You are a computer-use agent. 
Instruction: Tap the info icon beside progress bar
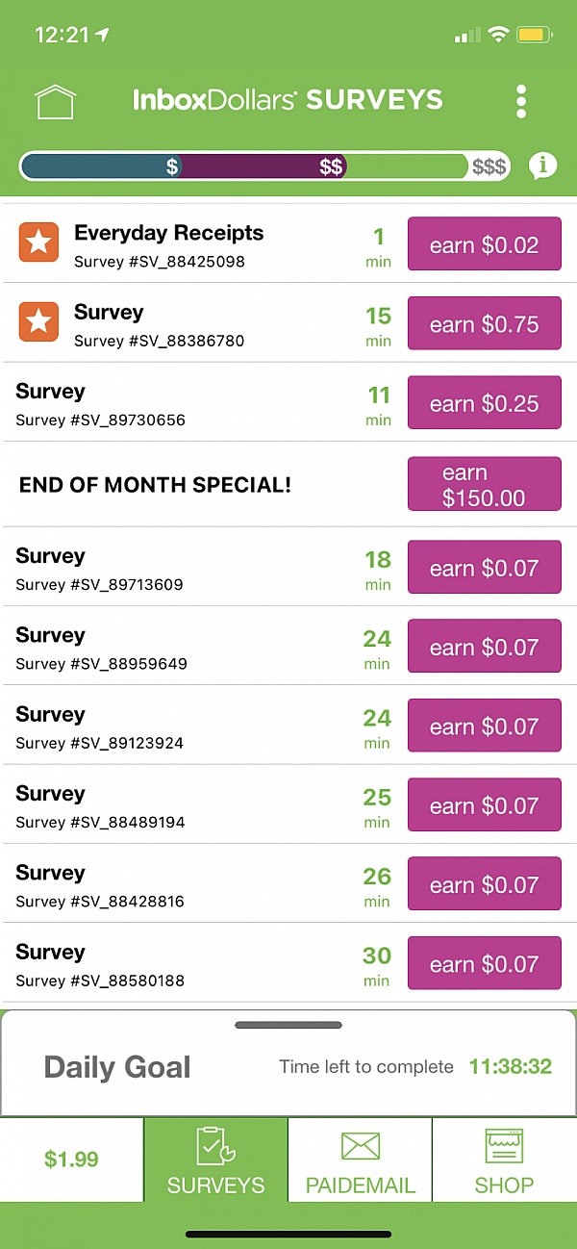coord(542,166)
